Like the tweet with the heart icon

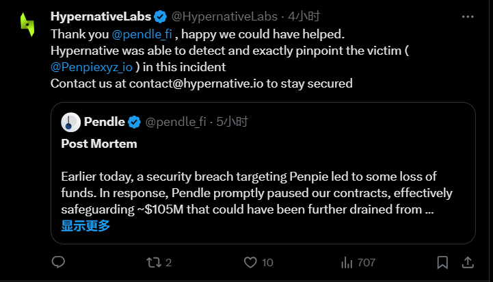click(x=251, y=261)
